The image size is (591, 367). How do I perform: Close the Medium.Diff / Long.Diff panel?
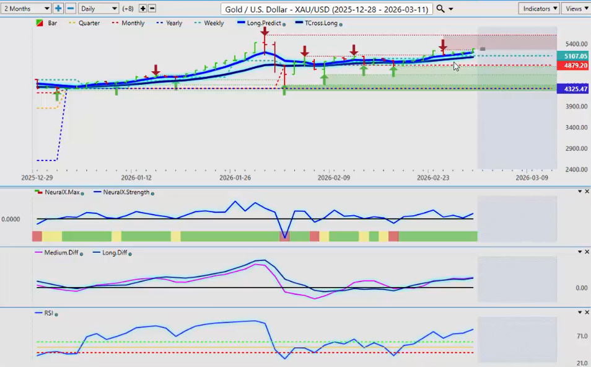[x=587, y=252]
